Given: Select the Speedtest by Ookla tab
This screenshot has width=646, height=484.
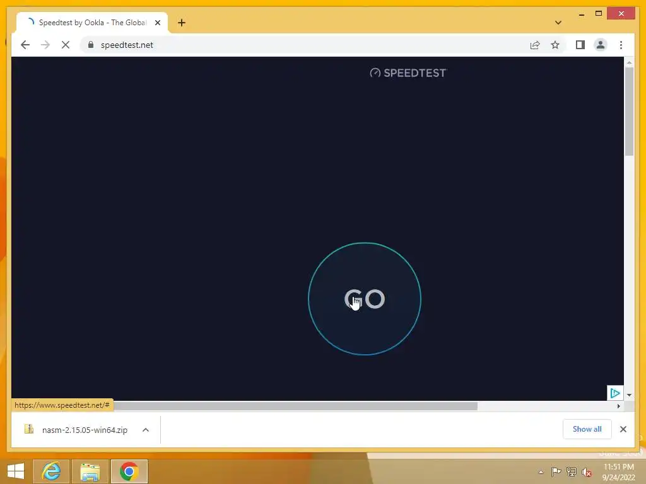Looking at the screenshot, I should [x=92, y=23].
